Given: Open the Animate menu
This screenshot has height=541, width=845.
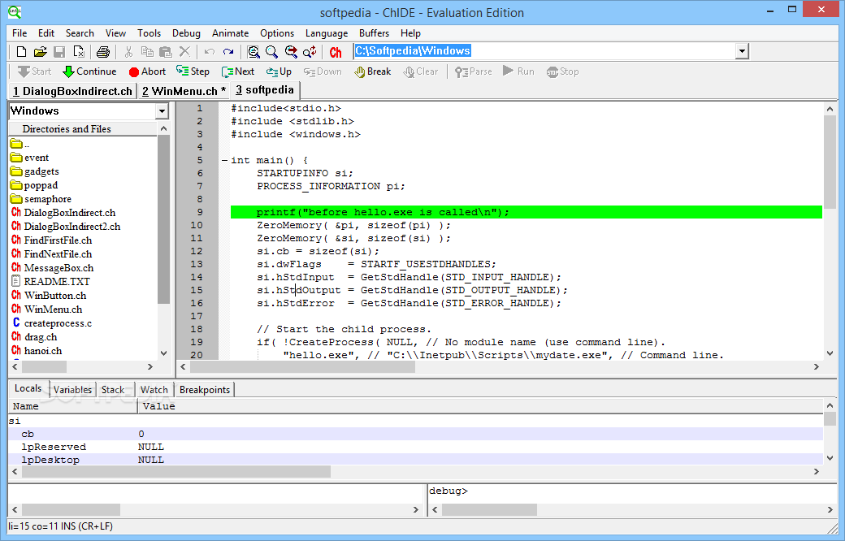Looking at the screenshot, I should point(230,32).
